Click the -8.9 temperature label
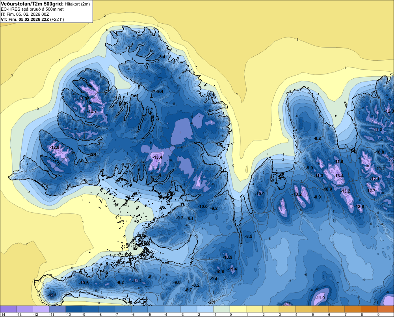The image size is (394, 317). tap(317, 197)
